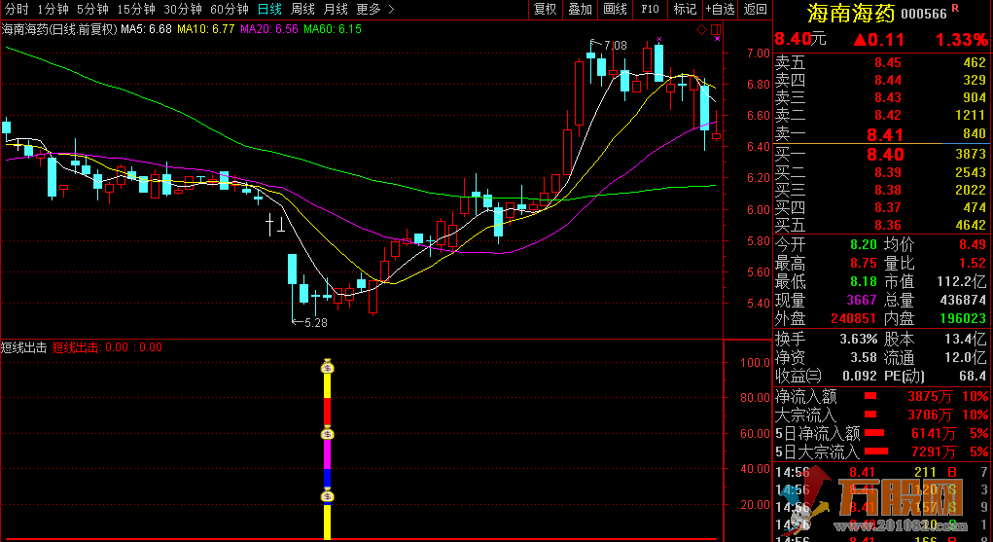Click the 总量 436874 value
The height and width of the screenshot is (542, 993).
[963, 300]
